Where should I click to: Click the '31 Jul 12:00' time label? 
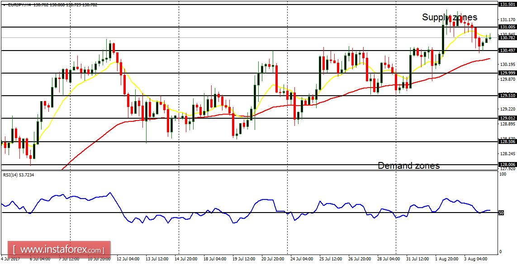pyautogui.click(x=417, y=259)
